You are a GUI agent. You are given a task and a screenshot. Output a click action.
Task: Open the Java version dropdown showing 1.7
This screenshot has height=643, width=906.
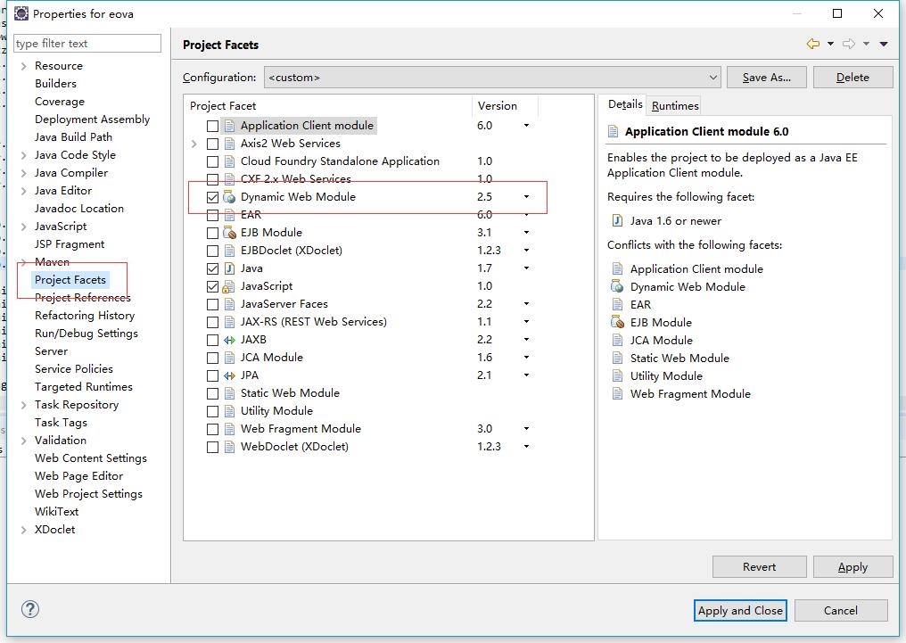tap(525, 268)
